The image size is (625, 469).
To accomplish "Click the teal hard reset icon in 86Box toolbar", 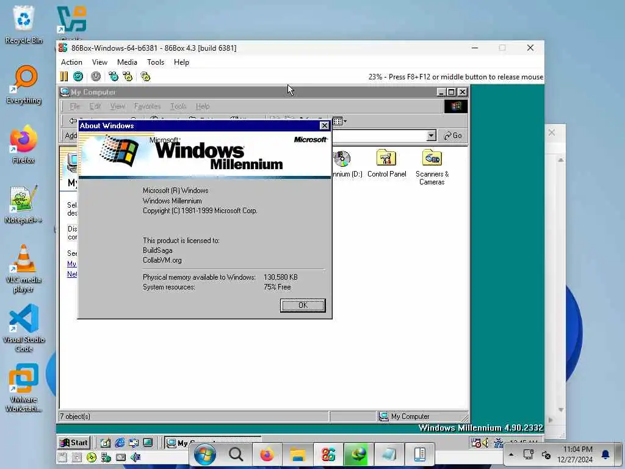I will click(78, 76).
